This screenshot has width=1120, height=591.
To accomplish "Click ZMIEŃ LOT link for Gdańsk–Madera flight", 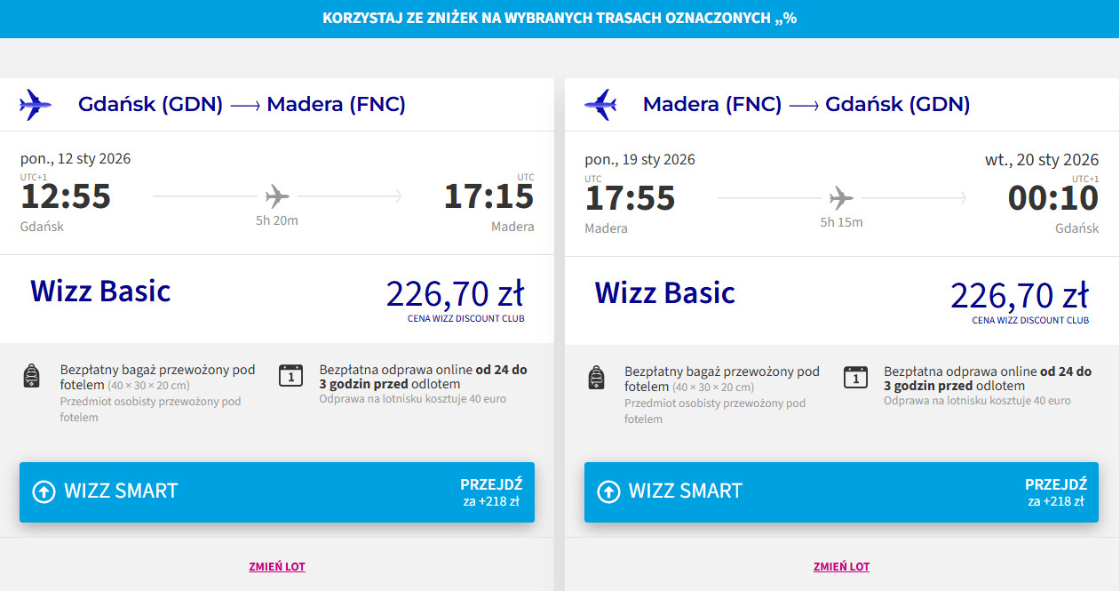I will point(277,566).
